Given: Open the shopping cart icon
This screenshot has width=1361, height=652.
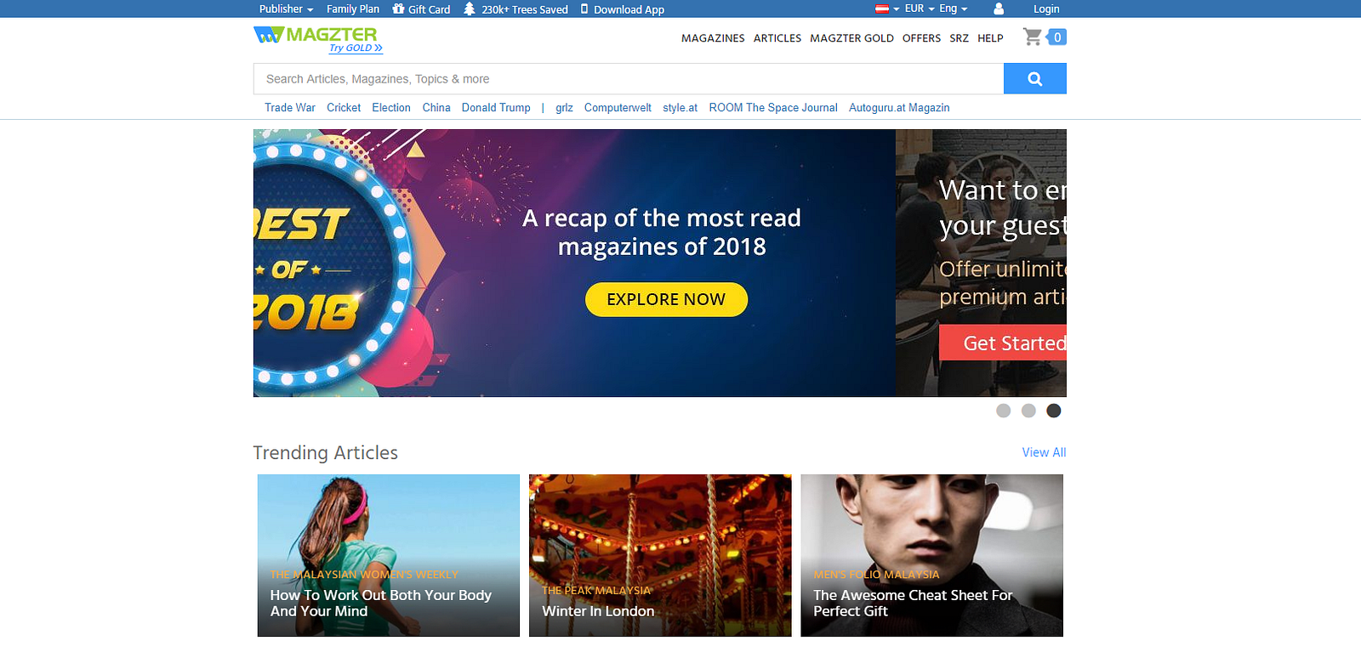Looking at the screenshot, I should (1032, 37).
